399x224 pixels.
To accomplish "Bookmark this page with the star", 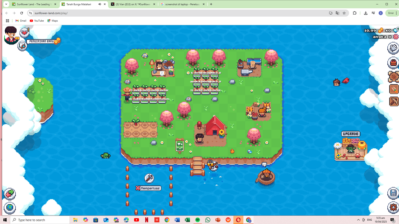I will point(344,13).
